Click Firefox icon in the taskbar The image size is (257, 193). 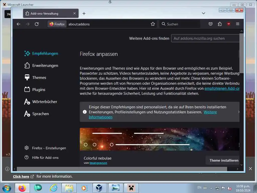click(x=22, y=188)
